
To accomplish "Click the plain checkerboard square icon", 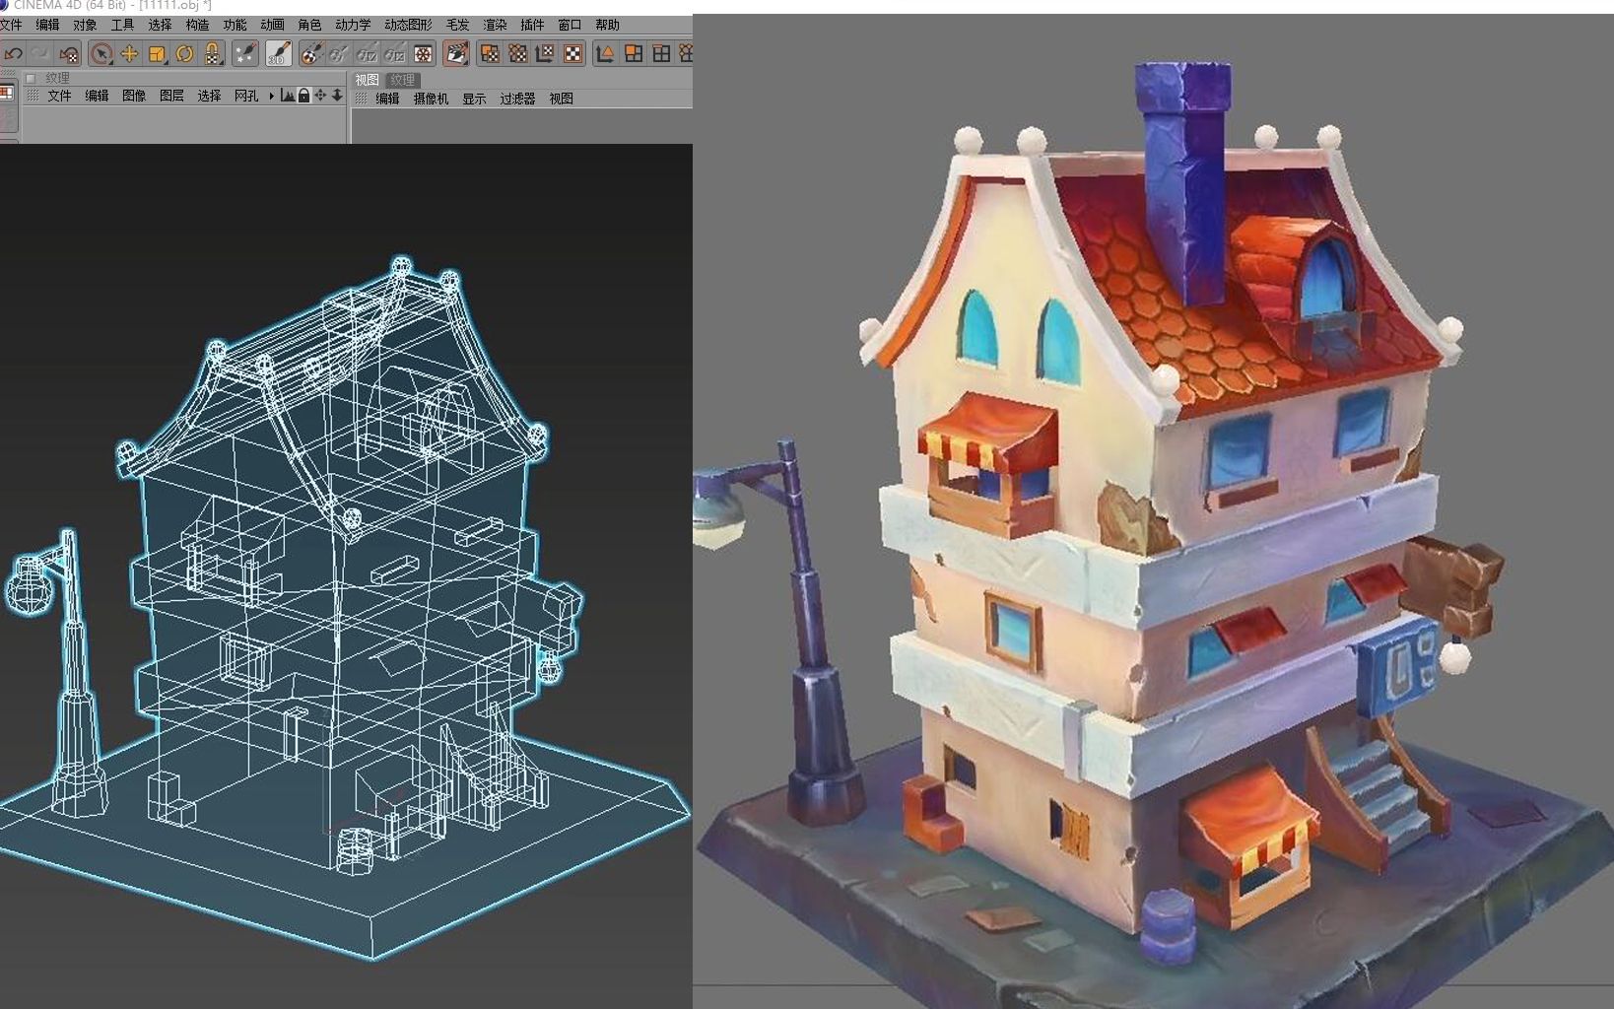I will coord(572,54).
